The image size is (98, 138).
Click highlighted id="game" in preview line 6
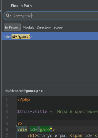[41, 129]
